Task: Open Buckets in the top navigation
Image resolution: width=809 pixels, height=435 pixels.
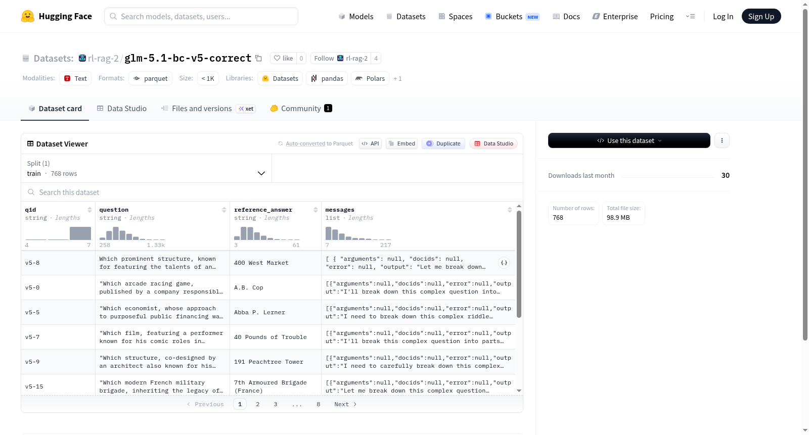Action: [x=512, y=16]
